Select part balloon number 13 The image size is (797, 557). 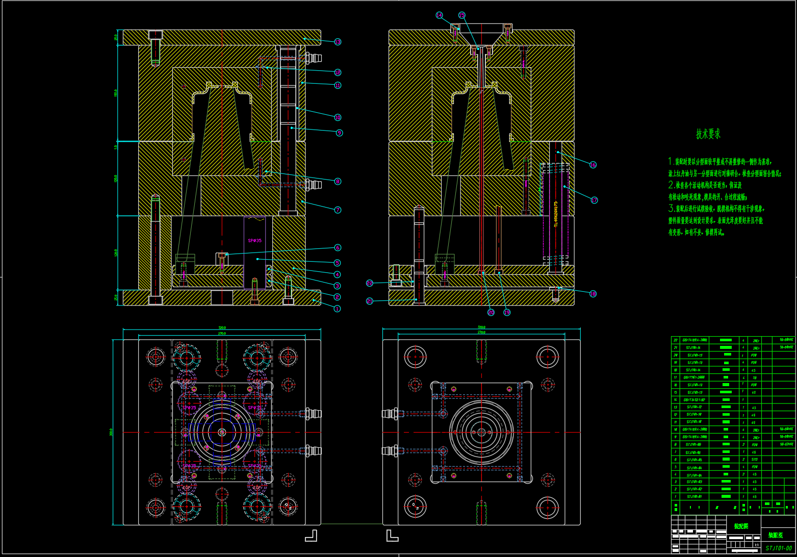338,42
